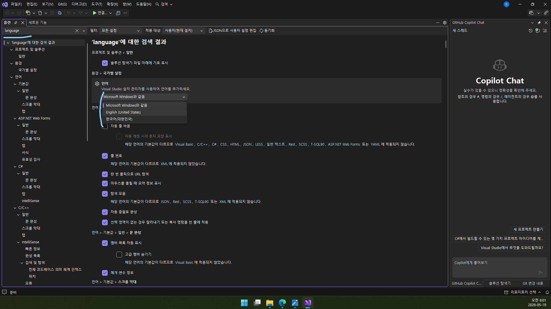Toggle the 자동 줄 바꿈 checkbox
Screen dimensions: 551x309
[x=105, y=126]
